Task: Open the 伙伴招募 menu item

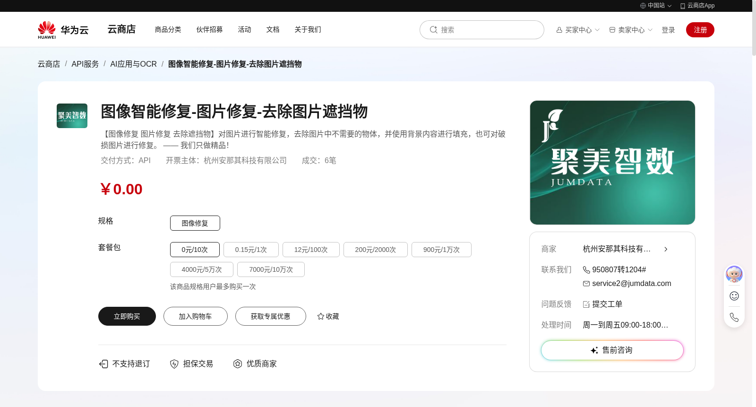Action: 210,29
